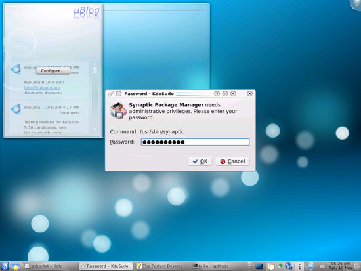Viewport: 361px width, 271px height.
Task: Click the Cancel button
Action: click(x=232, y=161)
